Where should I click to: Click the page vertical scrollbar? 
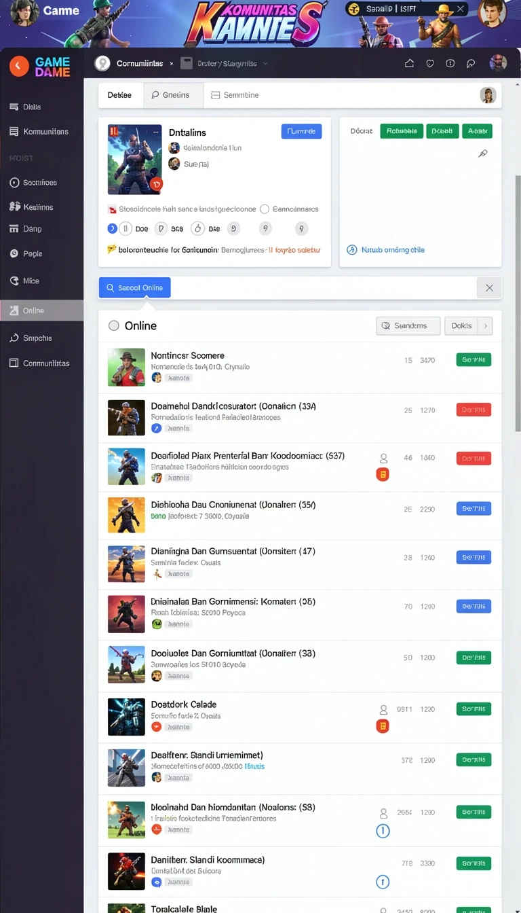pyautogui.click(x=518, y=304)
